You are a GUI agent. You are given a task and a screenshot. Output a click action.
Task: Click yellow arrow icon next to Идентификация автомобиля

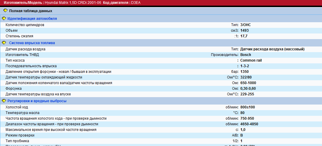[x=4, y=18]
